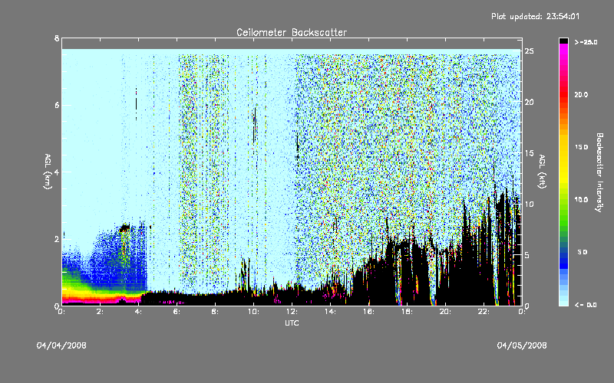
Task: Click the '20.0' colorbar scale label
Action: 581,95
